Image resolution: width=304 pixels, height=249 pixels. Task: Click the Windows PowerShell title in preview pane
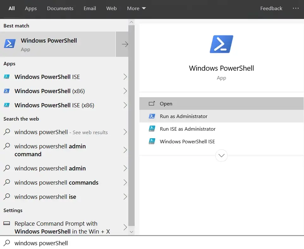pos(222,68)
